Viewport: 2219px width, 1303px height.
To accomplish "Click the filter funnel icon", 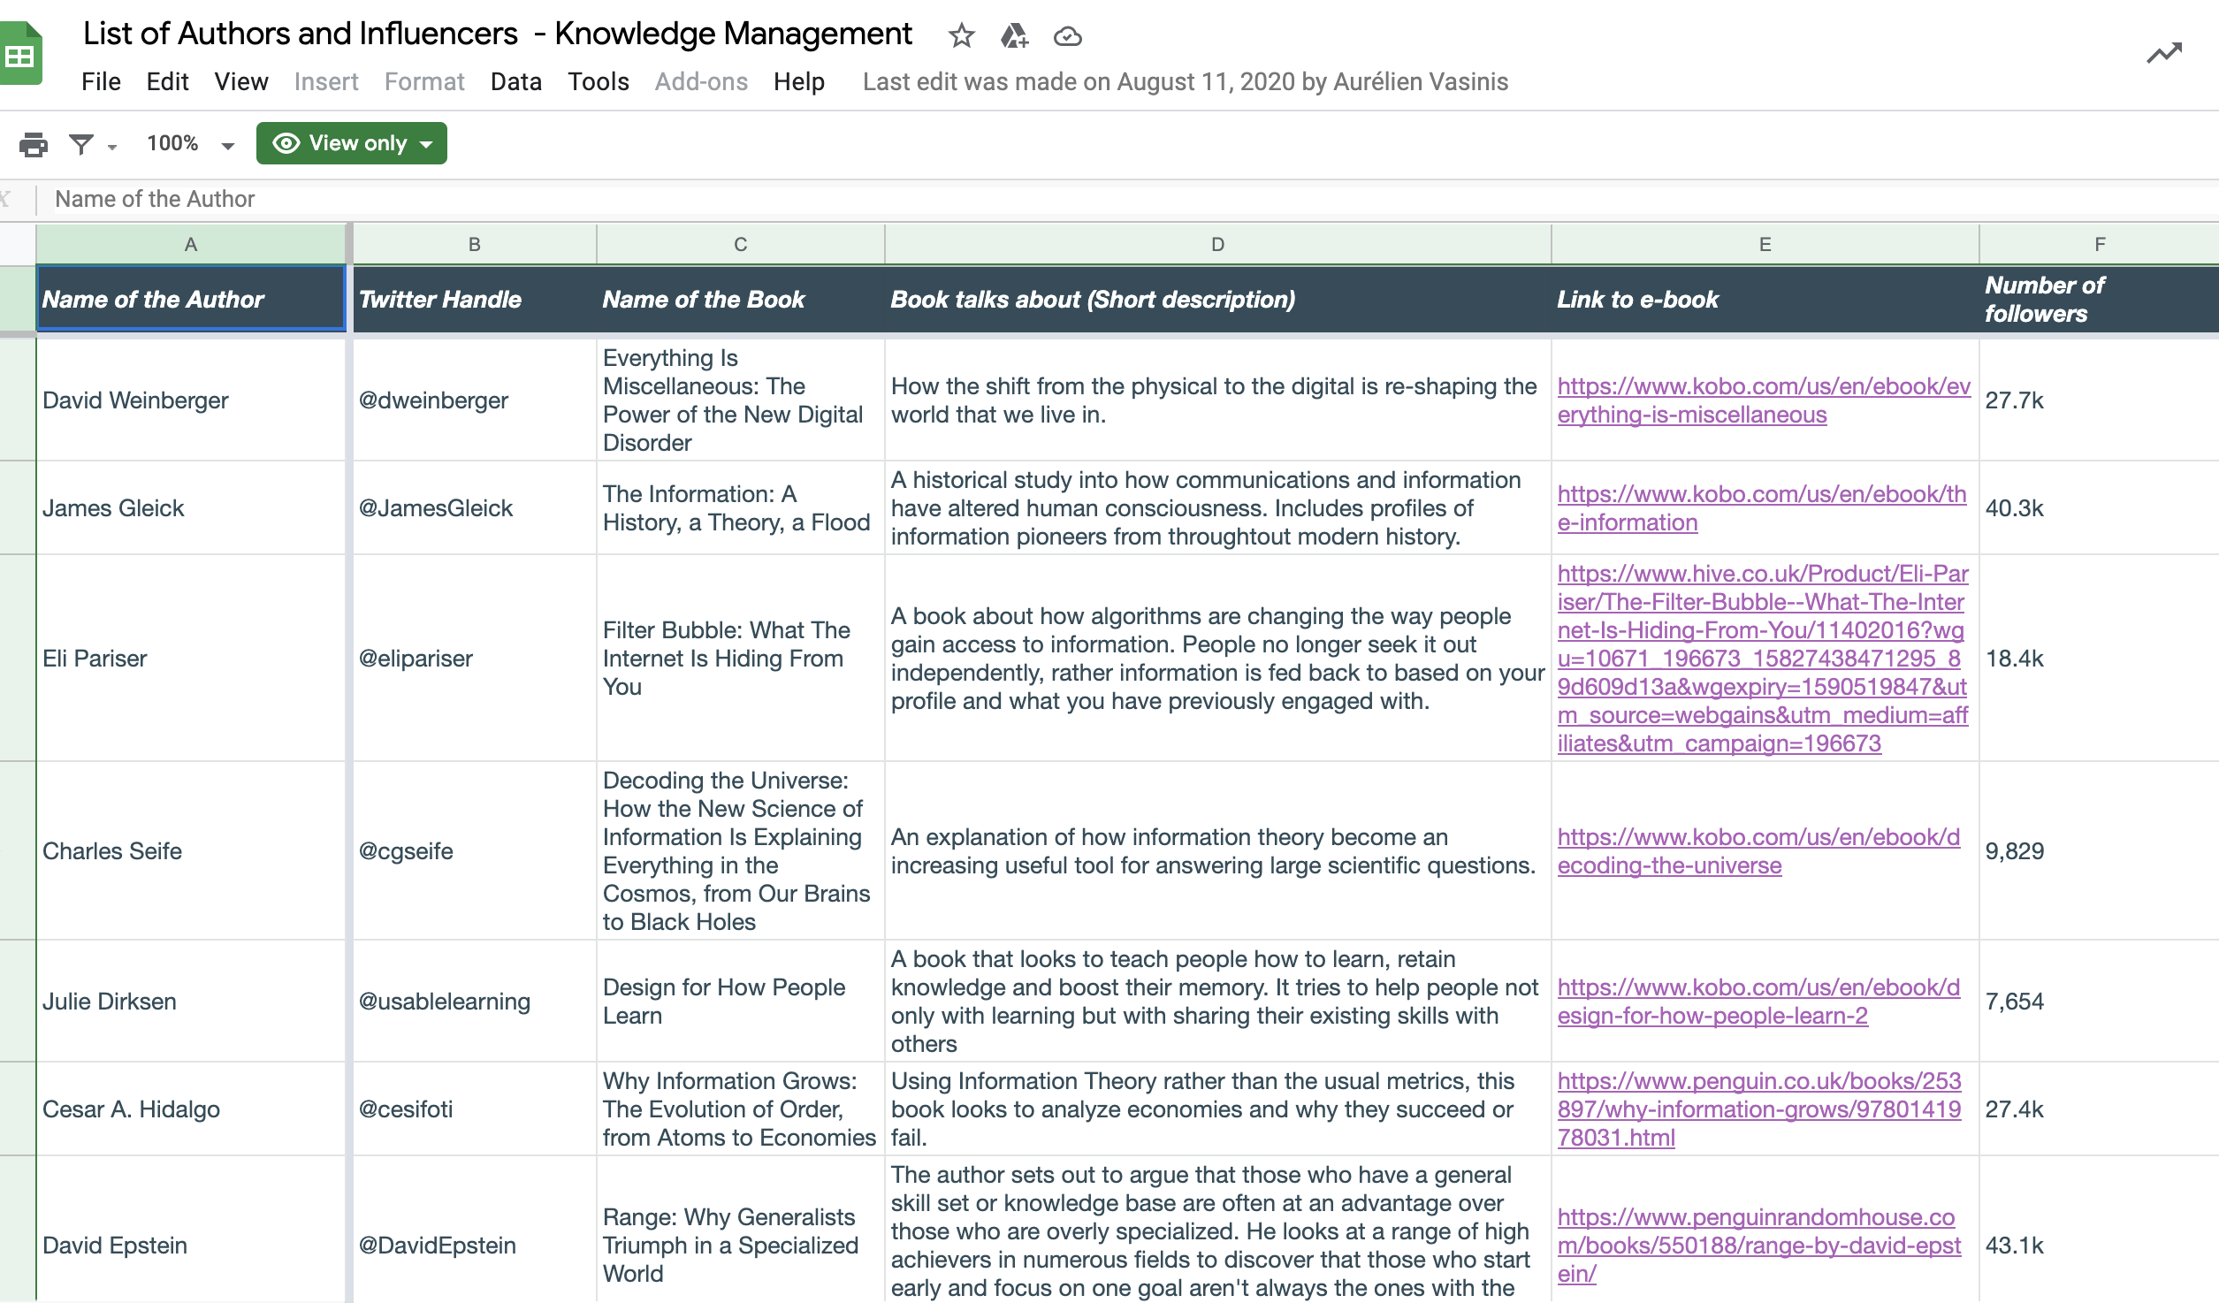I will coord(81,144).
